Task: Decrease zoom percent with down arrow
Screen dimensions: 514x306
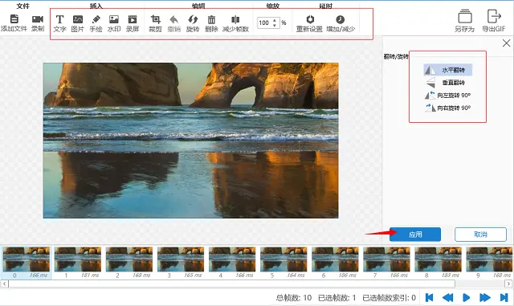Action: click(x=275, y=25)
